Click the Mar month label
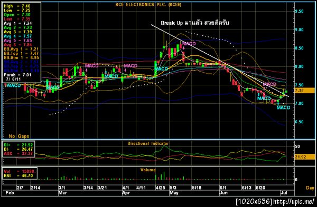This screenshot has width=317, height=207. 63,193
